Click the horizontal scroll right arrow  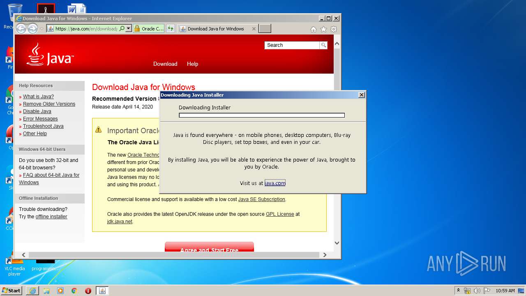[325, 255]
